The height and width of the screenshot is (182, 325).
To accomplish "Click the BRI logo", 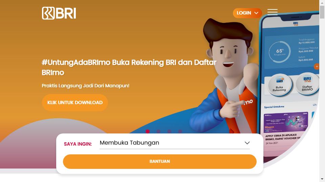I will pyautogui.click(x=59, y=13).
